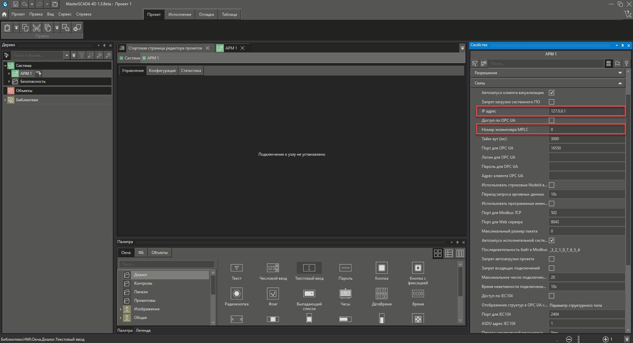This screenshot has width=633, height=343.
Task: Switch to the Конфигурация tab
Action: pos(162,71)
